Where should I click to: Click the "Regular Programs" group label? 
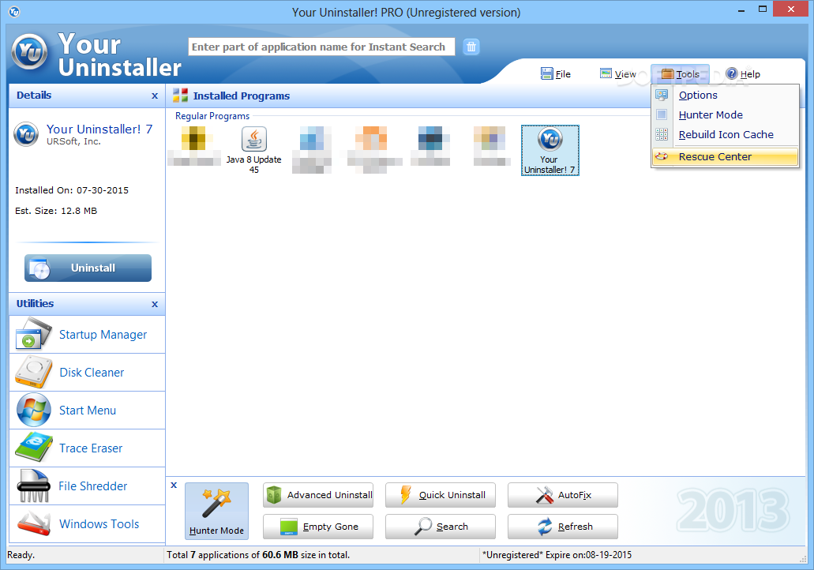[x=212, y=116]
